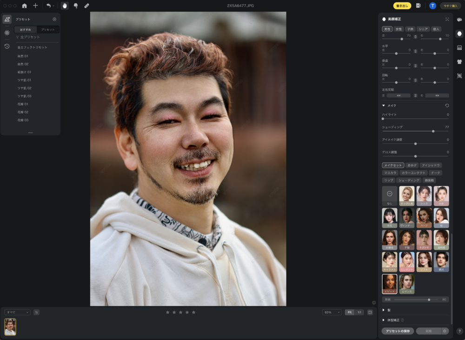
Task: Click the プリセットの保存 button
Action: 398,331
